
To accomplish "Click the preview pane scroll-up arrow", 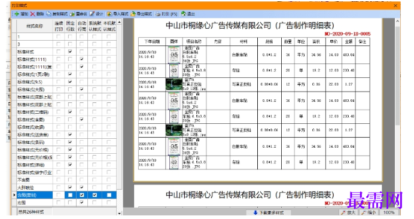I will coord(397,22).
